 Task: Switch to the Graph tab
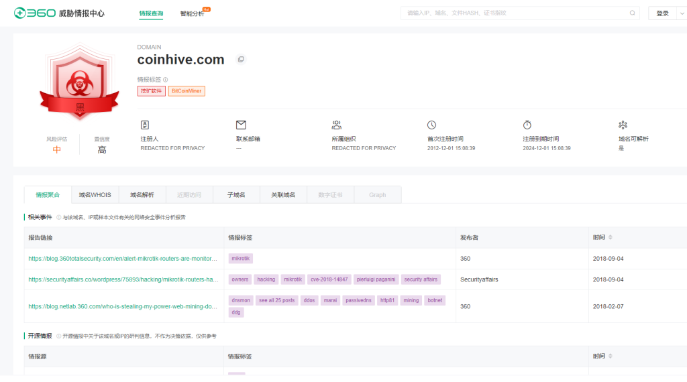pos(377,195)
